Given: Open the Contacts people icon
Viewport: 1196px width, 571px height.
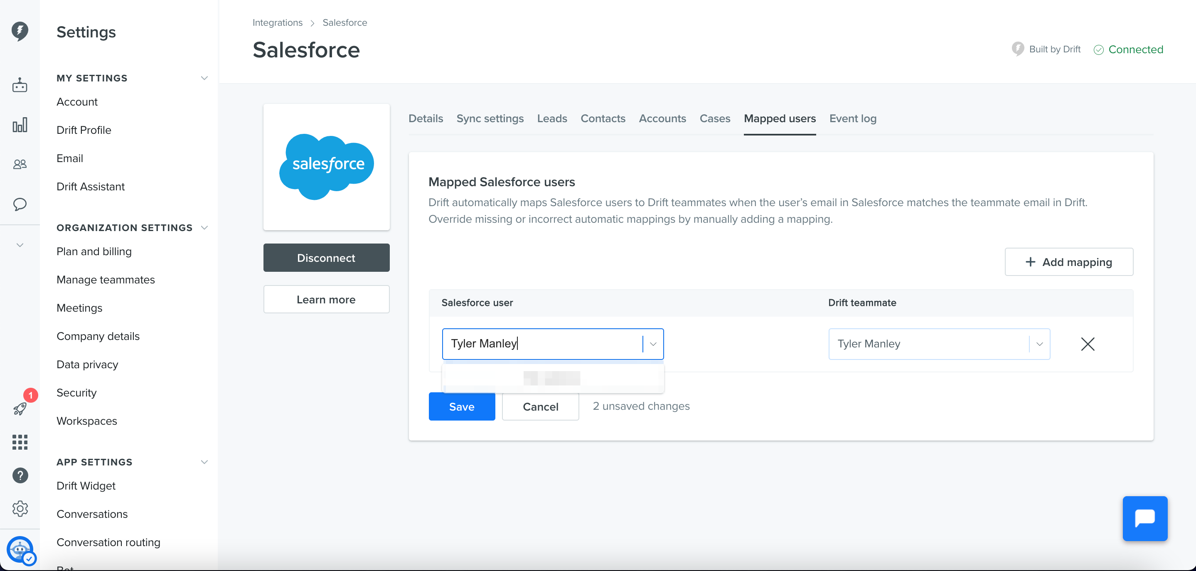Looking at the screenshot, I should (x=20, y=164).
